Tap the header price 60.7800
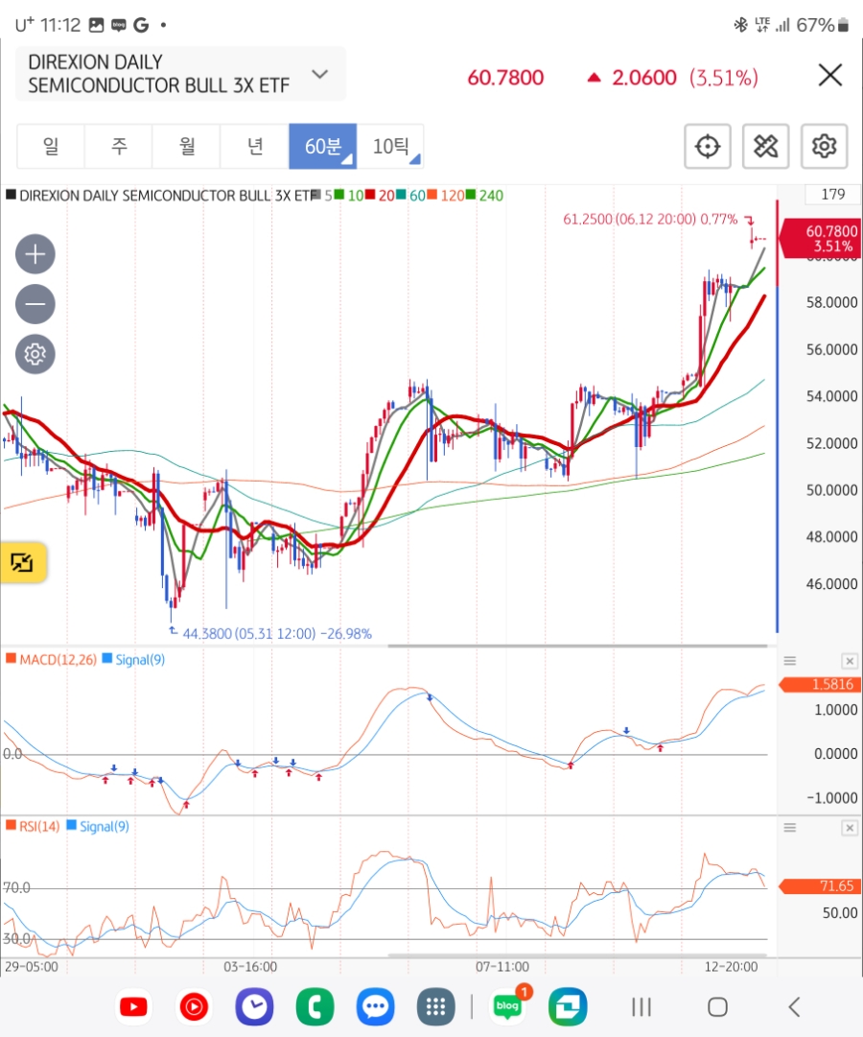Screen dimensions: 863x1037 click(x=505, y=78)
